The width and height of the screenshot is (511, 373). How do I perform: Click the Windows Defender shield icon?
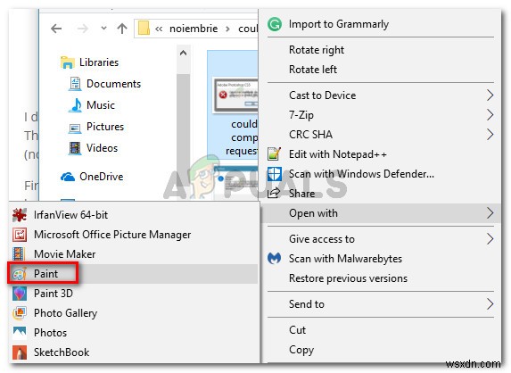click(x=274, y=174)
